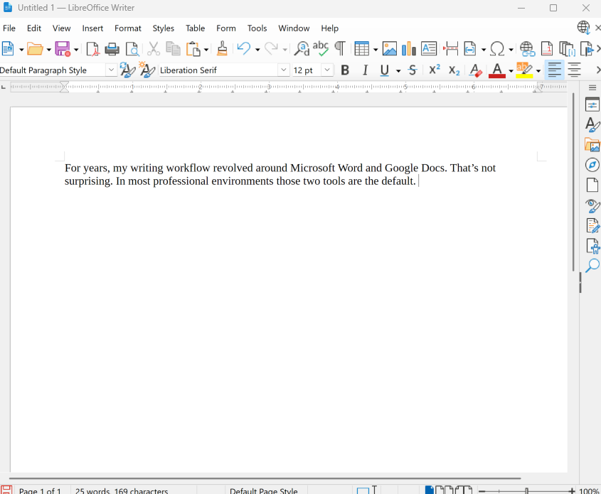Save the document with the Save icon
Viewport: 601px width, 494px height.
(x=63, y=48)
